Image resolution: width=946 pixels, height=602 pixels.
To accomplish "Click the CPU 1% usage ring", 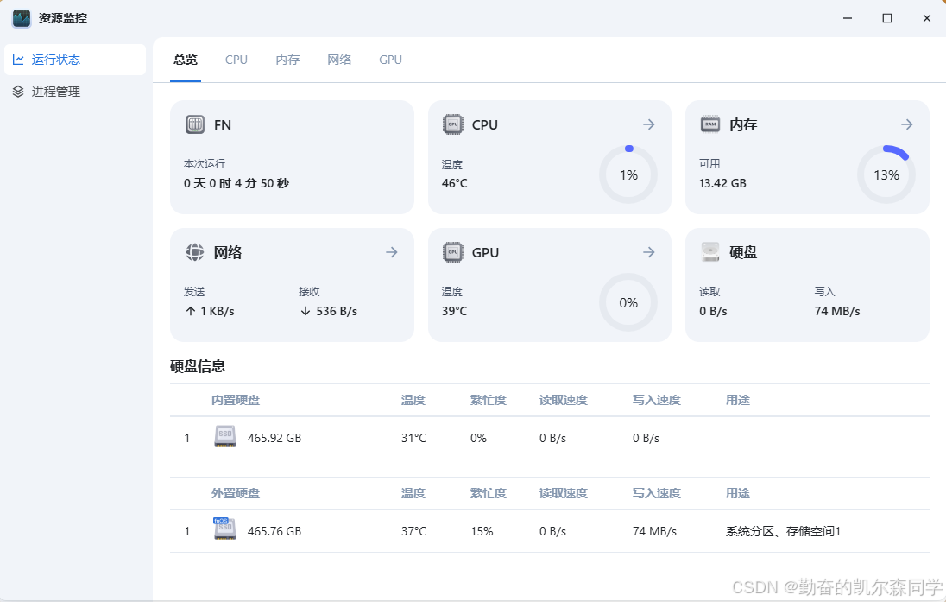I will click(628, 174).
